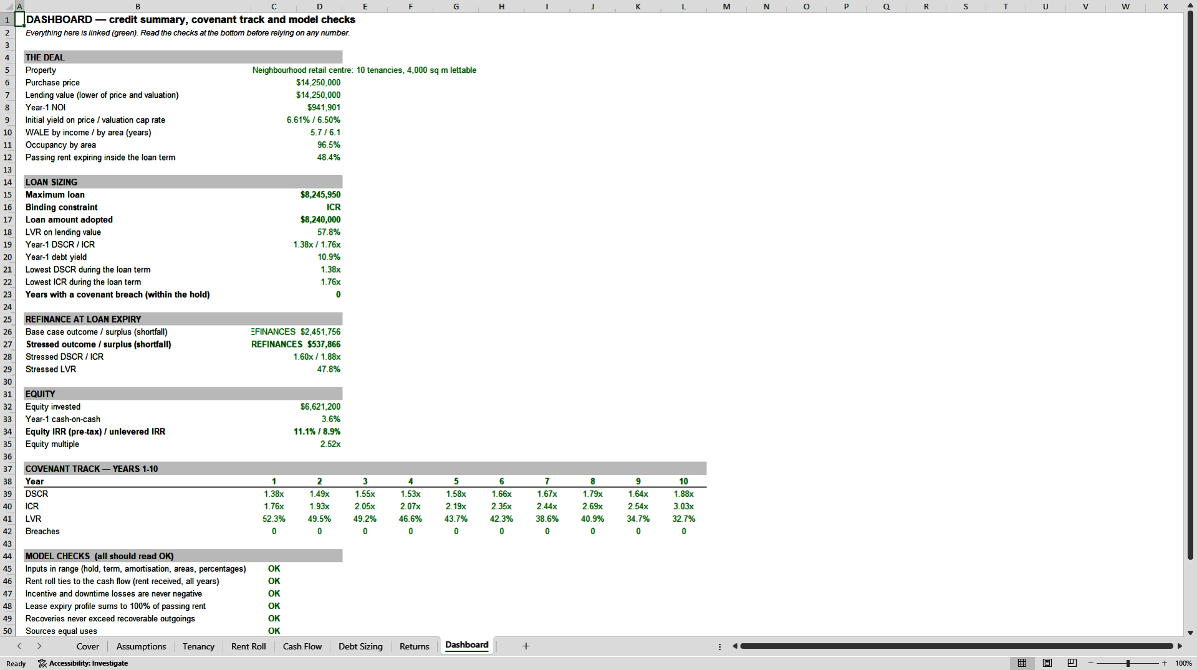Select the DASHBOARD title cell
Screen dimensions: 1197x670
(x=190, y=19)
